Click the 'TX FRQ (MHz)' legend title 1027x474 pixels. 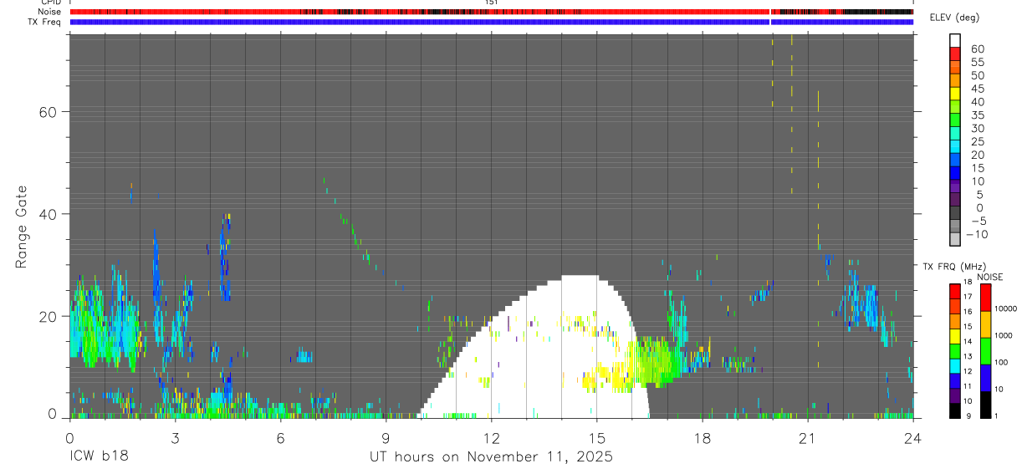click(953, 267)
